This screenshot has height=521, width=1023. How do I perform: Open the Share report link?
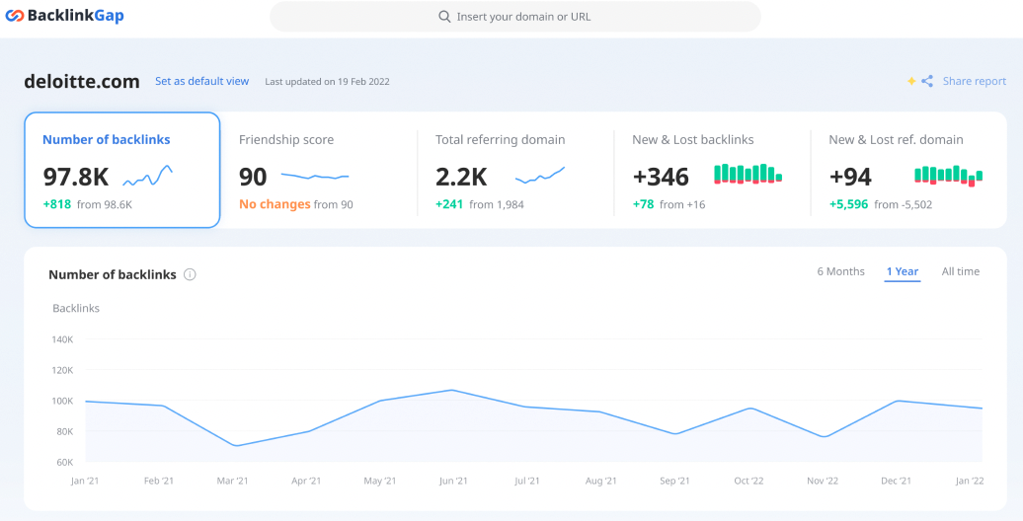point(974,81)
